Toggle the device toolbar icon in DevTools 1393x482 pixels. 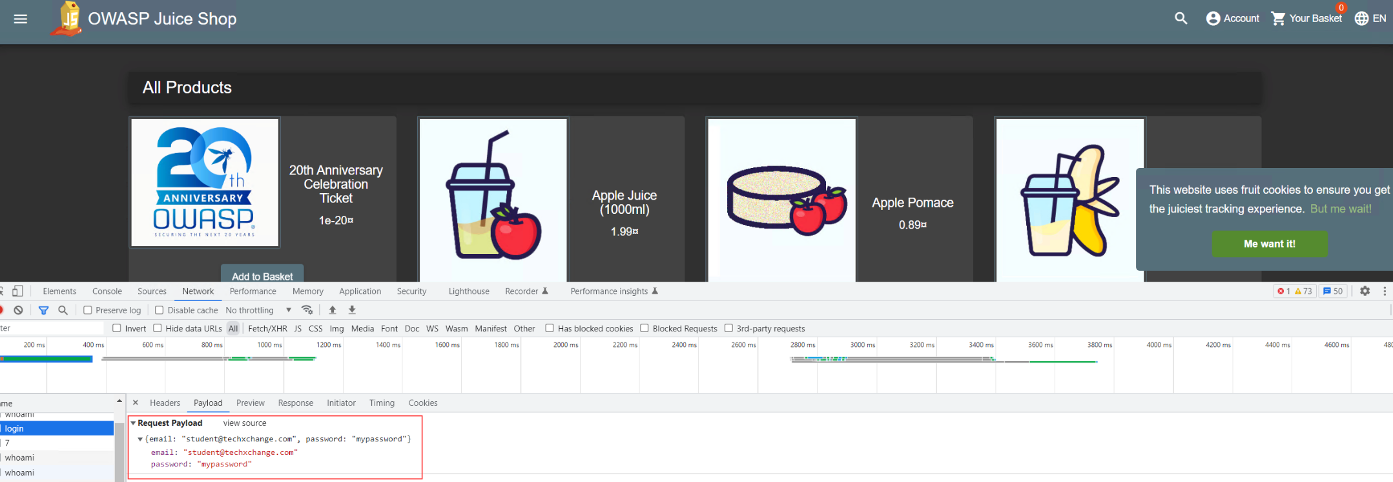[18, 291]
